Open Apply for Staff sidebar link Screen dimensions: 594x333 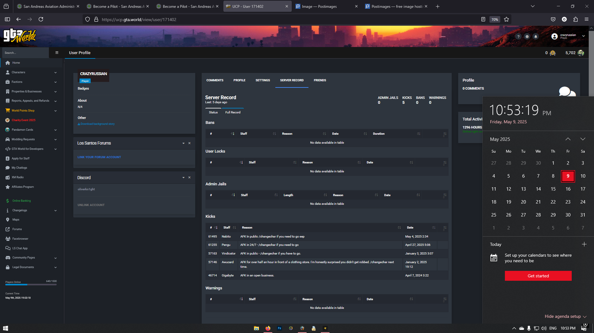pyautogui.click(x=32, y=158)
